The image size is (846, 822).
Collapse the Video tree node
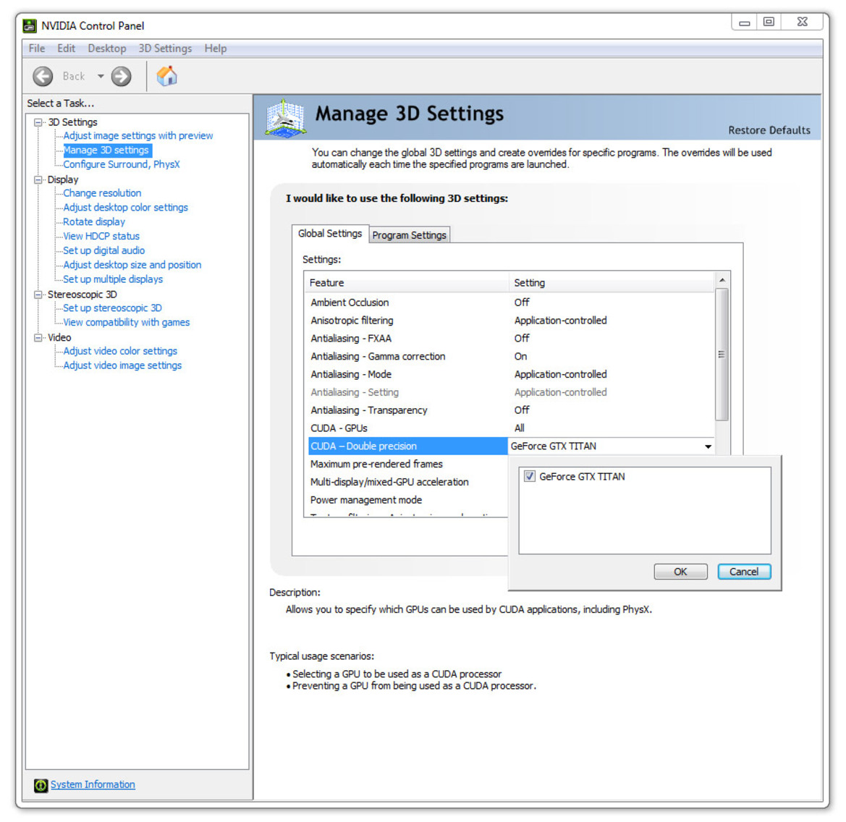click(x=38, y=338)
